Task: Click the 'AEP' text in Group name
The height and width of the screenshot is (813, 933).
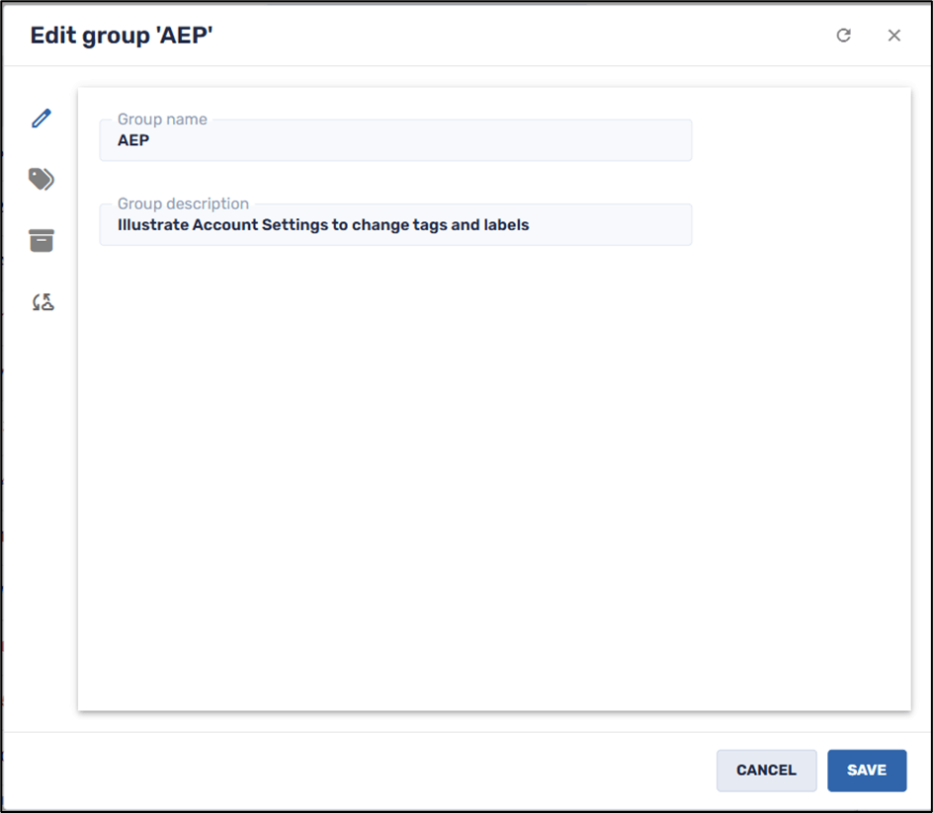Action: [133, 141]
